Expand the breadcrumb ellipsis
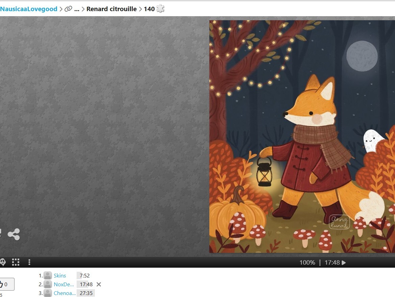The width and height of the screenshot is (395, 297). pos(77,9)
